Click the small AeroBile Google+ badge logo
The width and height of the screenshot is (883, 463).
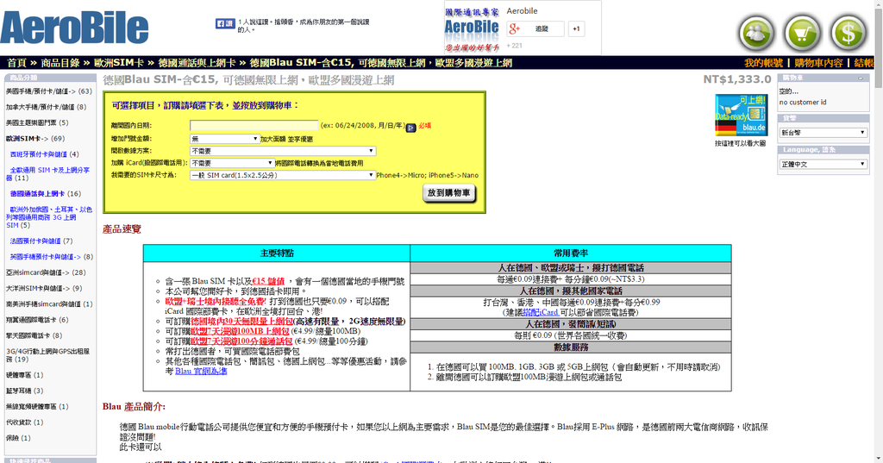pos(472,29)
